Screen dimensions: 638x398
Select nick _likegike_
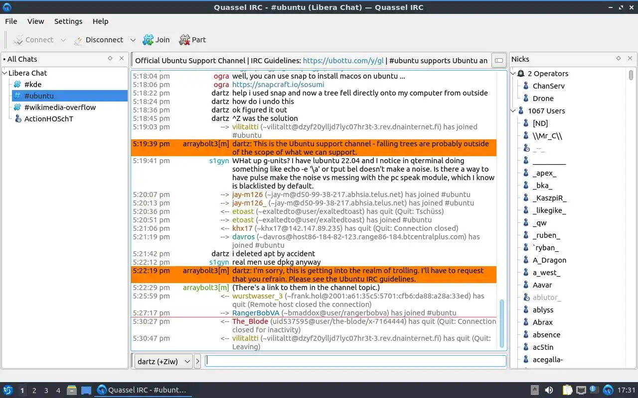(549, 210)
